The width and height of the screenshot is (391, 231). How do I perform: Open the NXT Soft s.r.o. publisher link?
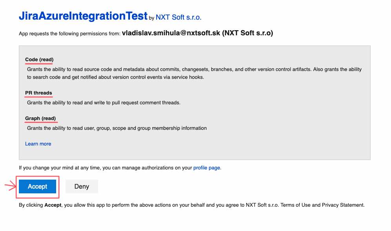(178, 17)
